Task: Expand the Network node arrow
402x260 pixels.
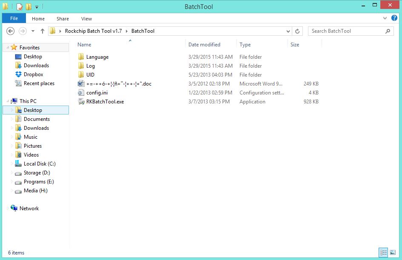Action: (x=7, y=209)
